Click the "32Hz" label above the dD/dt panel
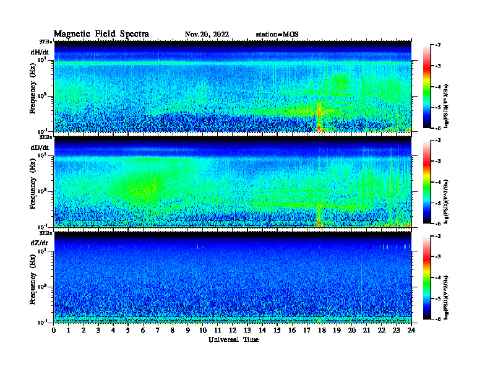 coord(46,137)
